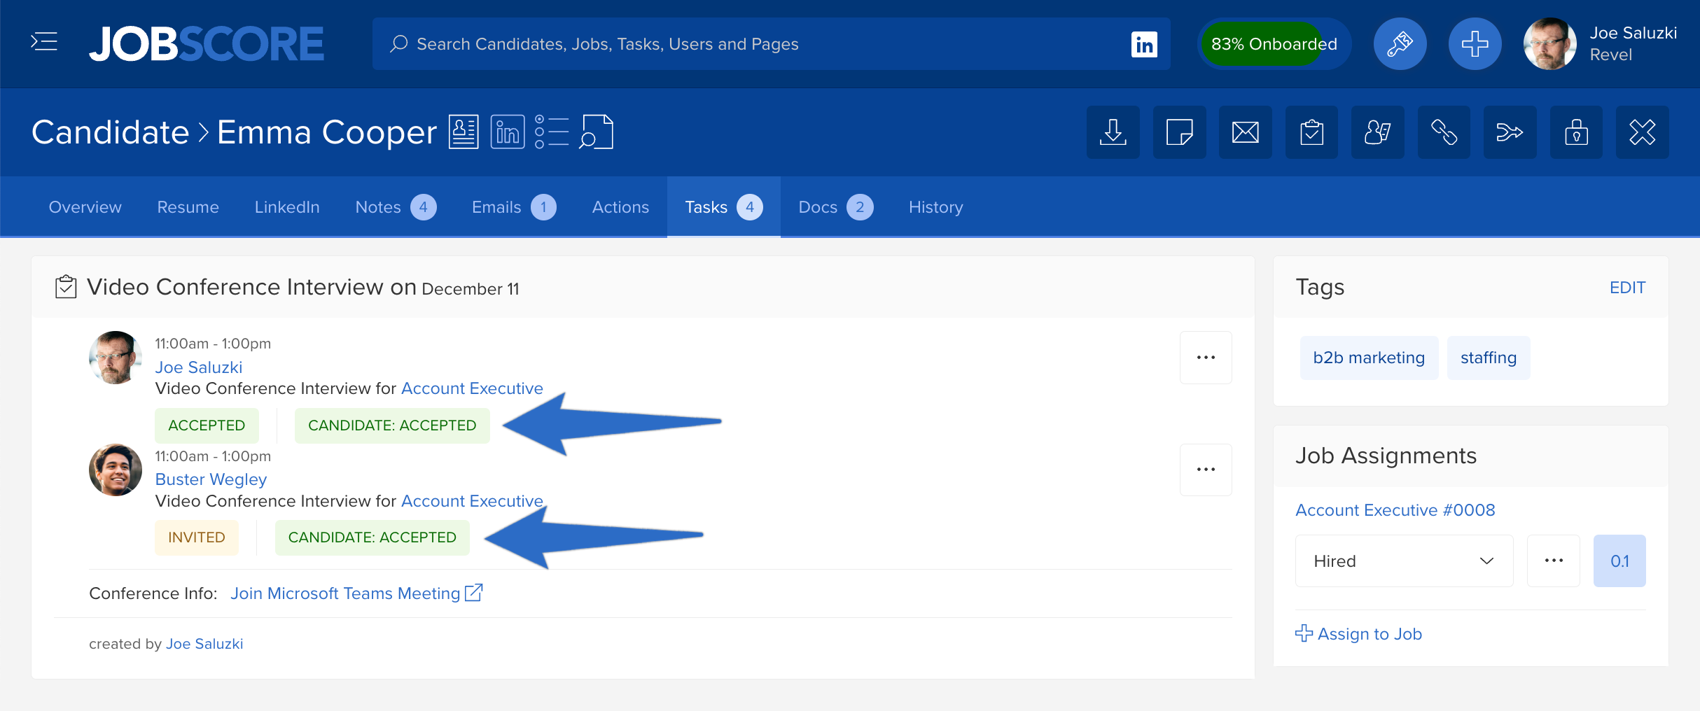This screenshot has height=711, width=1700.
Task: Open ellipsis menu beside Hired dropdown
Action: 1554,561
